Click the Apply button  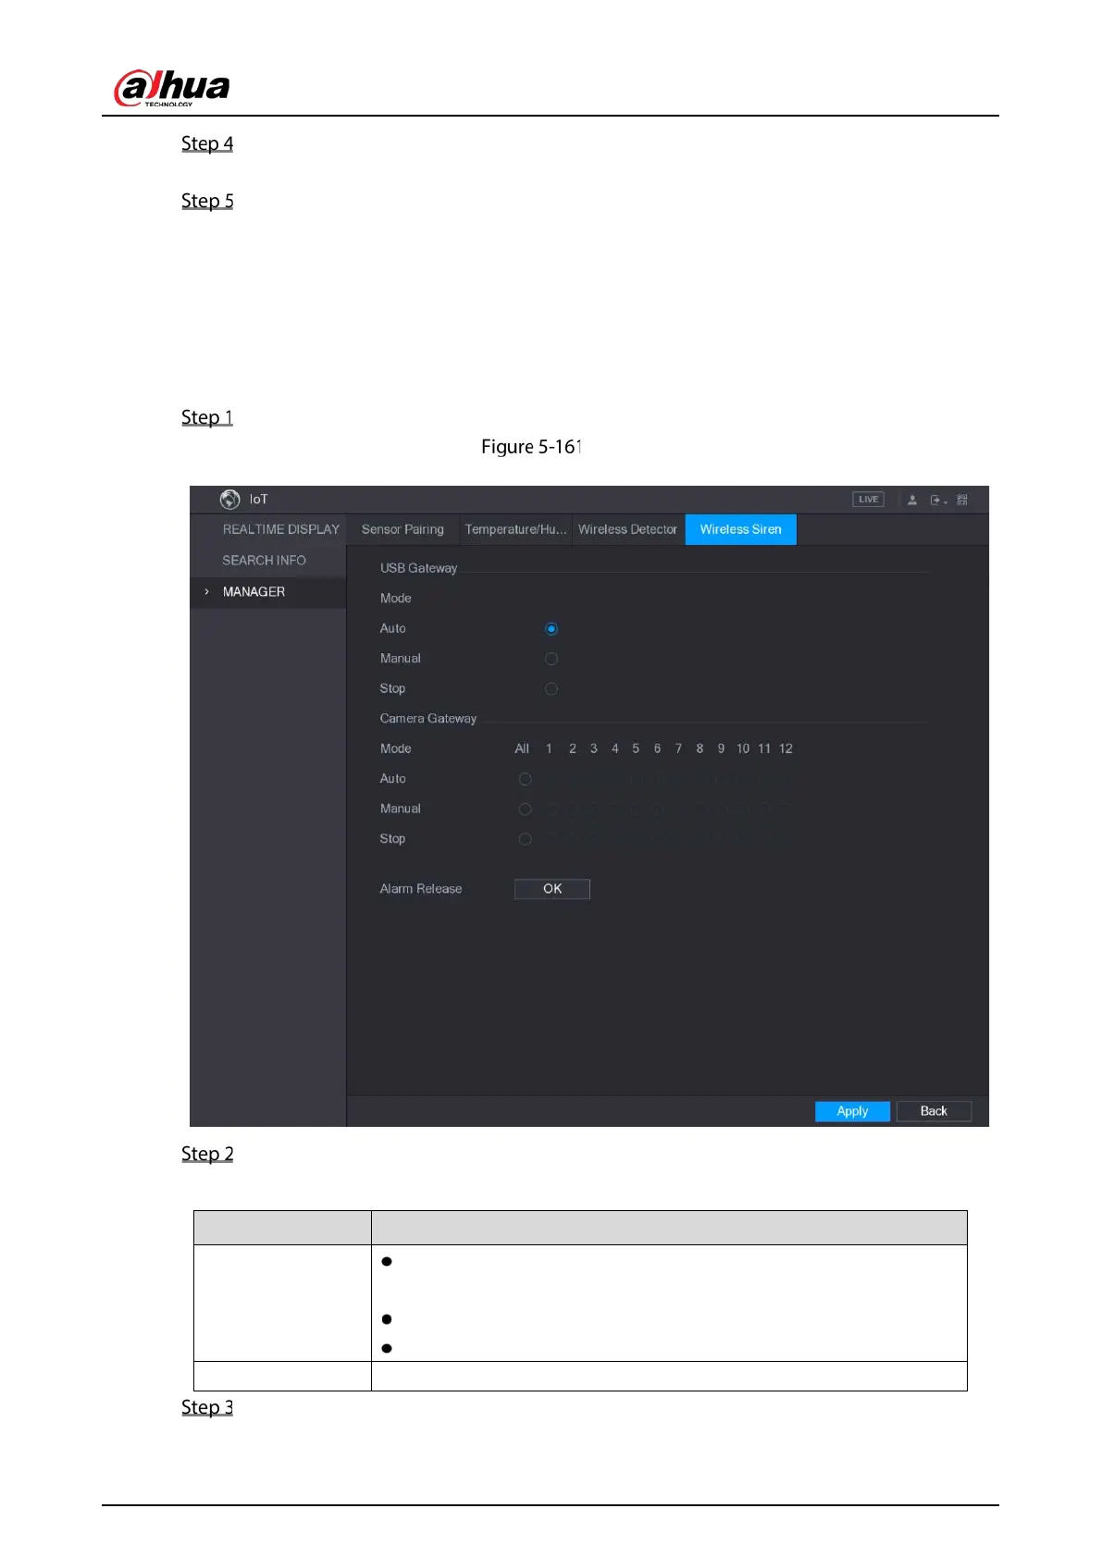pyautogui.click(x=852, y=1111)
